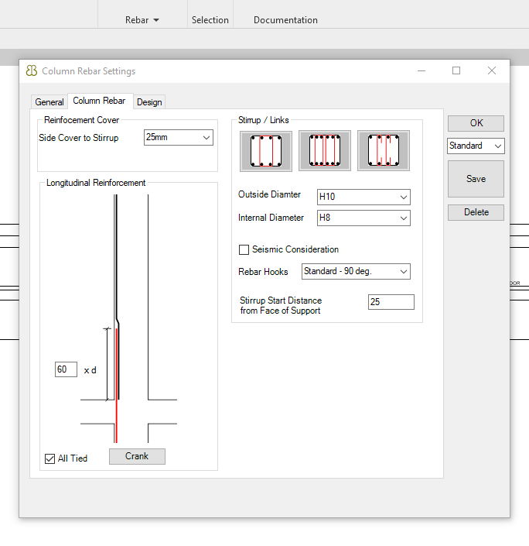Select the first stirrup layout with single inner link
This screenshot has height=546, width=529.
point(266,151)
